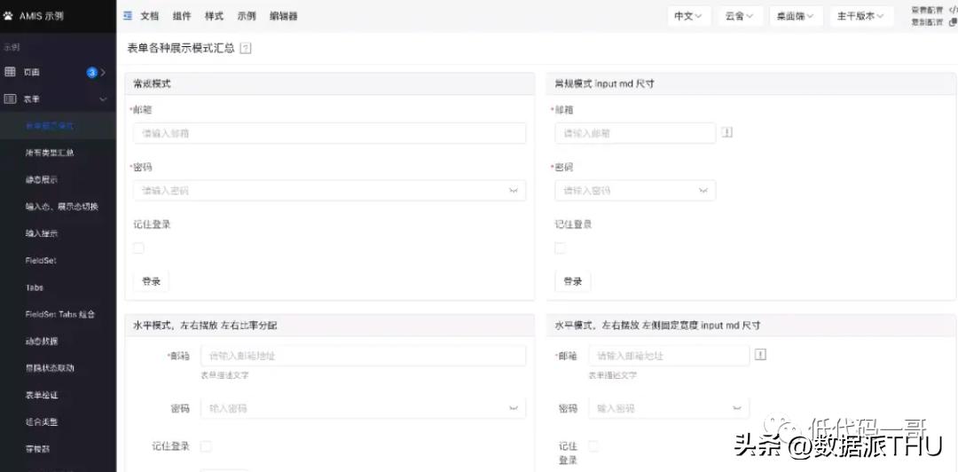Click the 表单 form icon in sidebar
This screenshot has width=958, height=472.
[11, 99]
